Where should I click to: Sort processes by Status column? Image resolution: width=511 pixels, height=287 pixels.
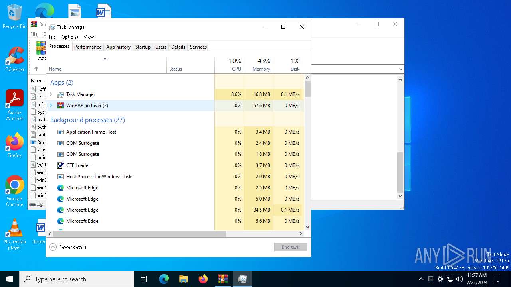190,65
